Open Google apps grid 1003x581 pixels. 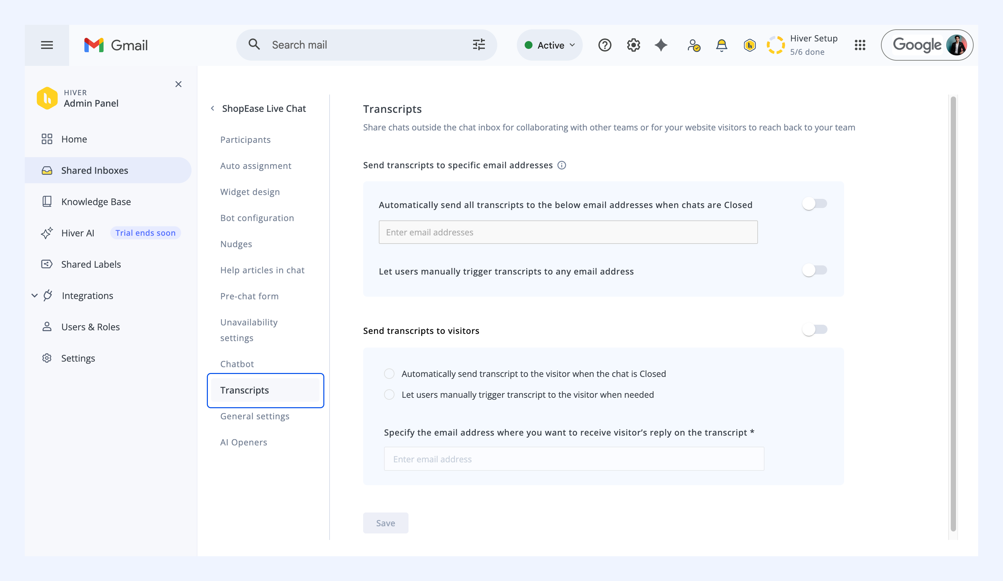(x=860, y=45)
